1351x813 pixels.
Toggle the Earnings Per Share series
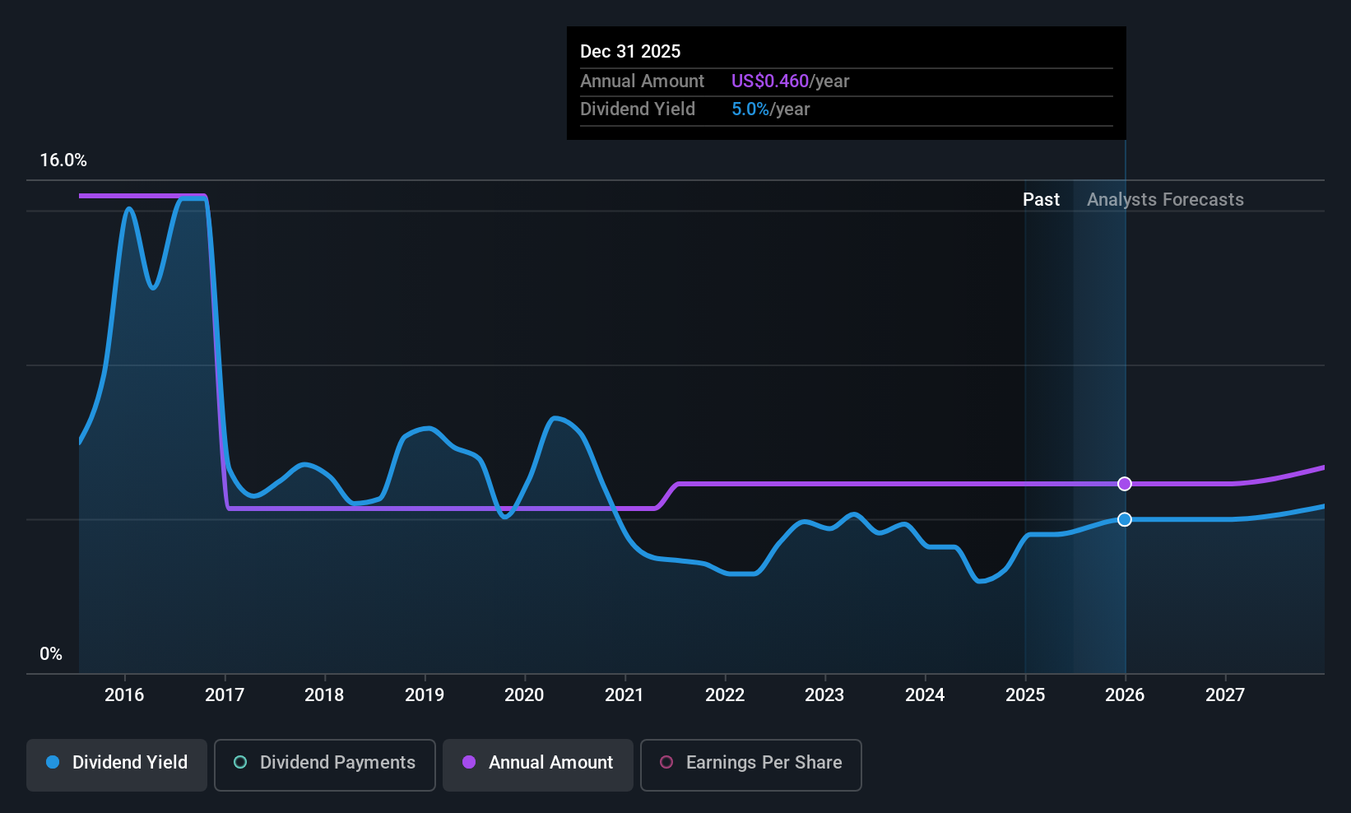point(751,765)
